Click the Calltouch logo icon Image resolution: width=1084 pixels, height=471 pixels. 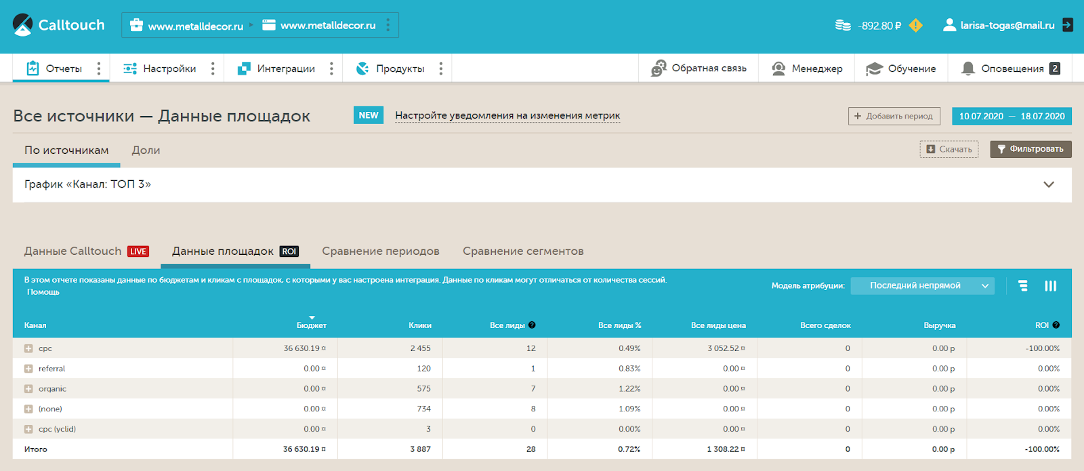[x=22, y=25]
